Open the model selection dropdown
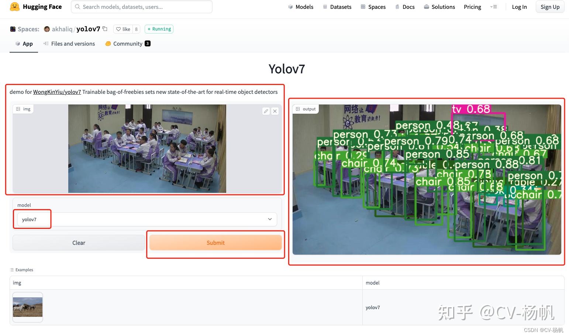Viewport: 569px width, 336px height. (x=269, y=219)
